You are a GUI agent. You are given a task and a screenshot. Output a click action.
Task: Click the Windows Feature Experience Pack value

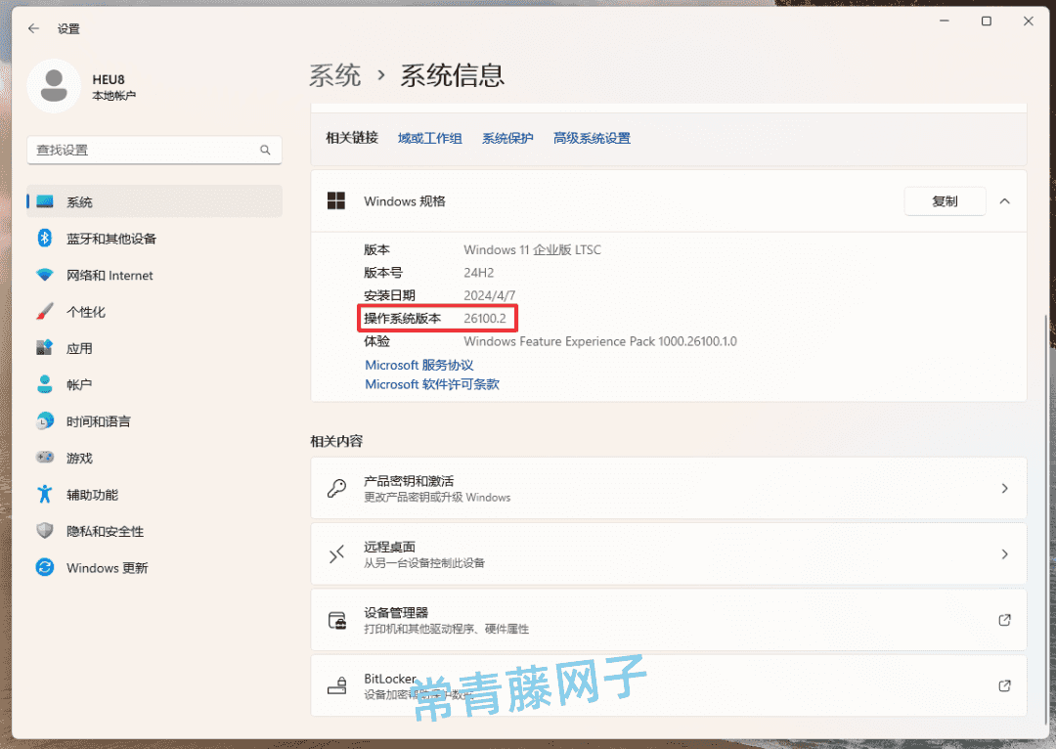pyautogui.click(x=600, y=341)
